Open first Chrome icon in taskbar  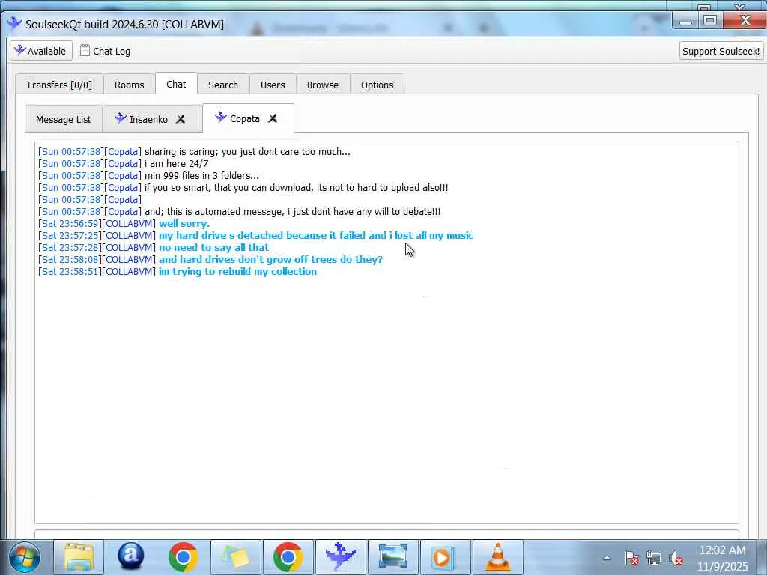click(183, 557)
